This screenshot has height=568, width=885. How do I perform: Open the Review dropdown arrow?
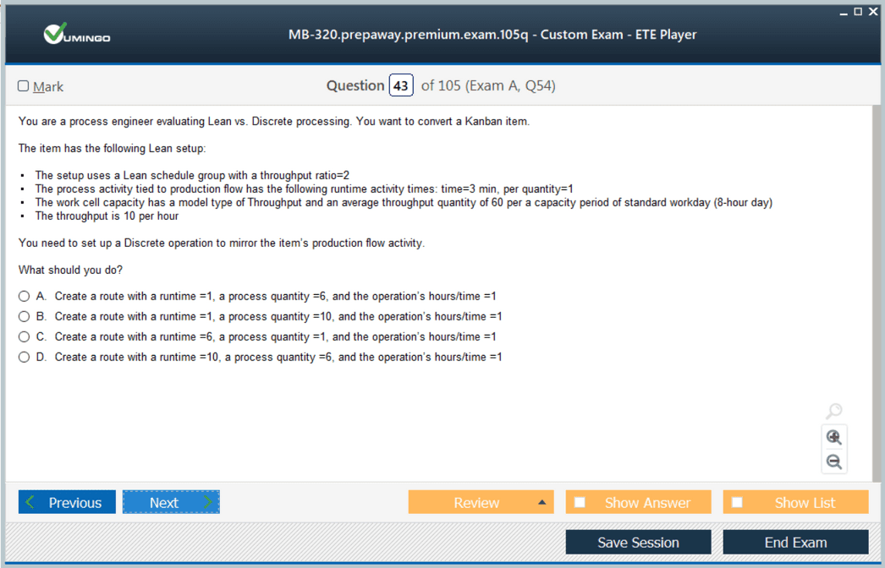(541, 502)
